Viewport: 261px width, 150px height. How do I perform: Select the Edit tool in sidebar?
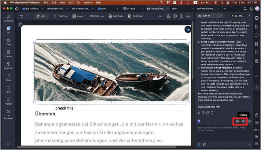pyautogui.click(x=9, y=30)
